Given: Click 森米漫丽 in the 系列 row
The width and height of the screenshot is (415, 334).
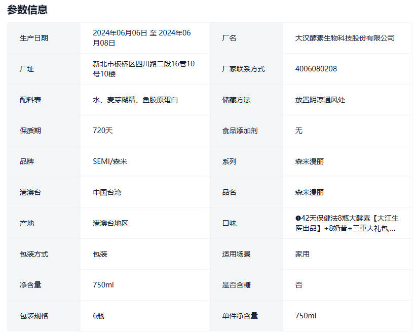Looking at the screenshot, I should 310,161.
